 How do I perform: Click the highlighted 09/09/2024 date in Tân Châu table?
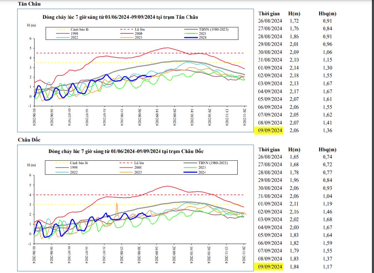[270, 130]
